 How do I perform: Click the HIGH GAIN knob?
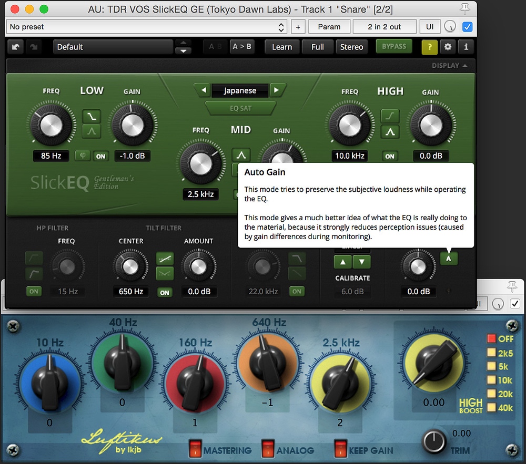pyautogui.click(x=431, y=126)
